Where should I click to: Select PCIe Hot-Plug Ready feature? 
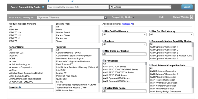[x=67, y=76]
